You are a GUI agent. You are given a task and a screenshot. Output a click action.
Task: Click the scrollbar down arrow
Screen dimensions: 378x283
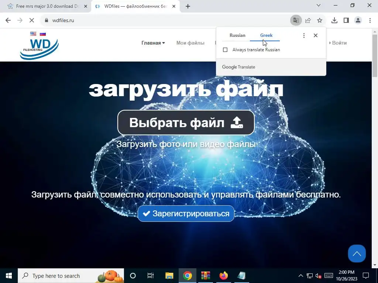[x=375, y=265]
